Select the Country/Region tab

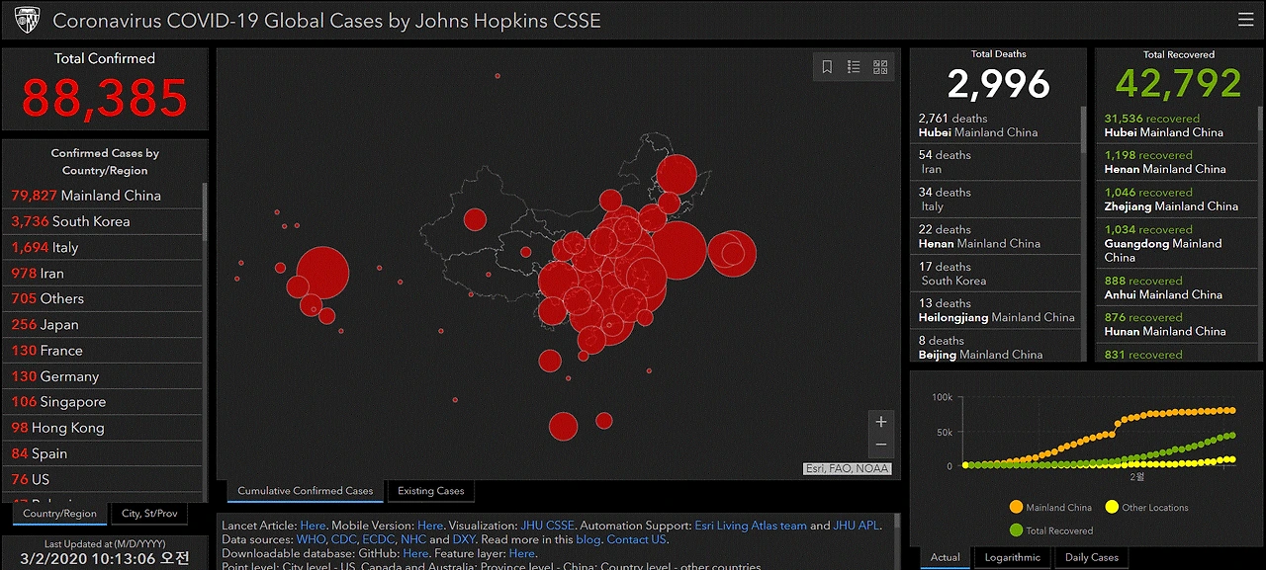tap(60, 513)
